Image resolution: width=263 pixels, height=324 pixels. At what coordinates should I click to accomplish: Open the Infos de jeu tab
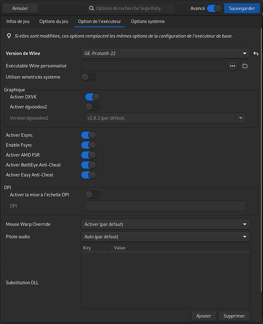click(18, 22)
